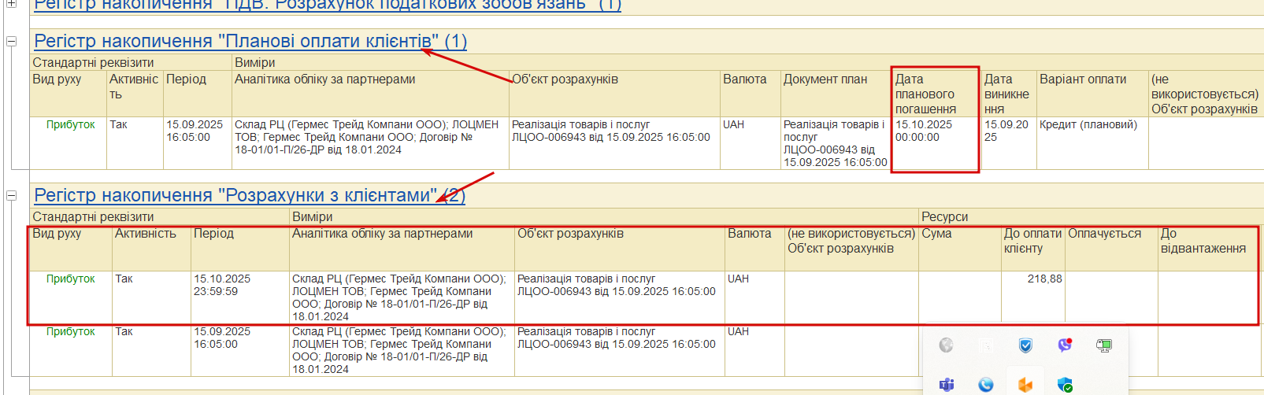Open Windows Security shield with green check

pyautogui.click(x=1065, y=384)
